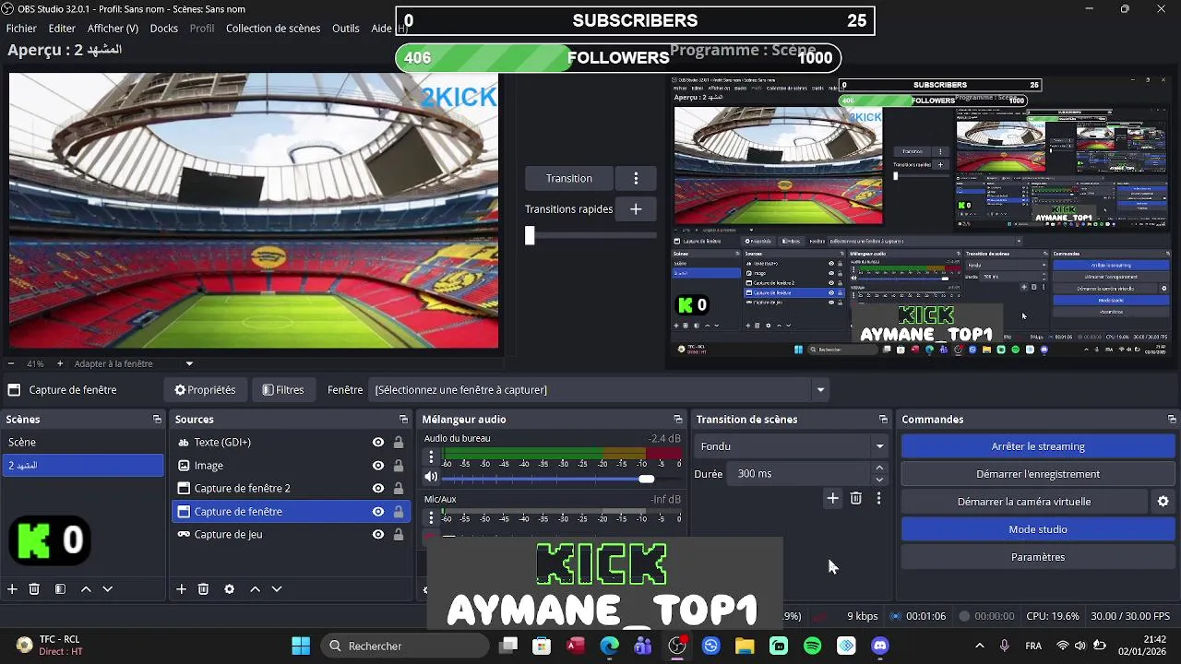Move scene down arrow in Scènes panel
1181x664 pixels.
tap(107, 589)
